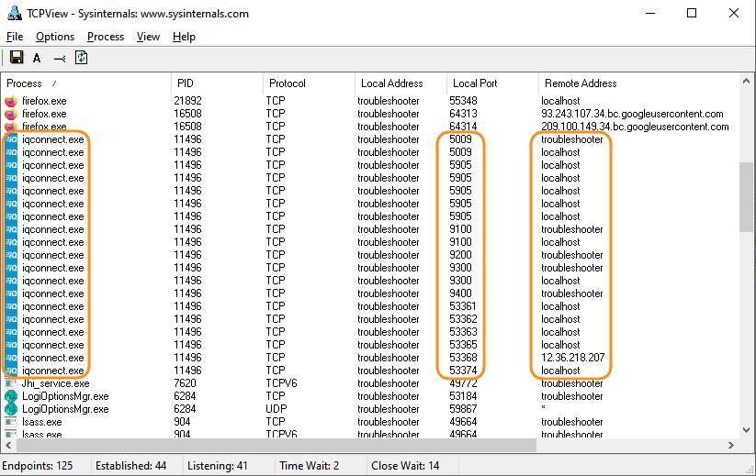The height and width of the screenshot is (476, 756).
Task: Click the Jhi_service.exe process icon
Action: click(x=11, y=383)
